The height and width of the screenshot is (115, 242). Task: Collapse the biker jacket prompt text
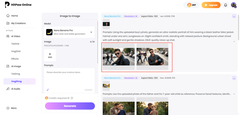234,41
